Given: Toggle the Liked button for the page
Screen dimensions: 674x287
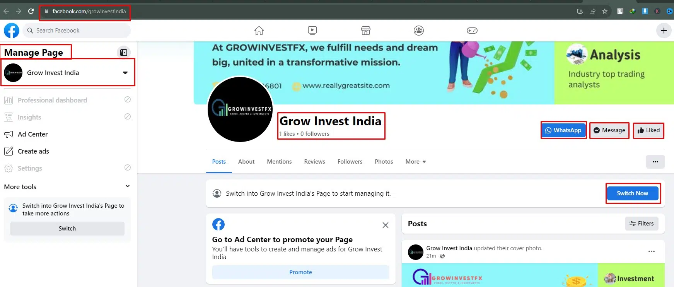Looking at the screenshot, I should (648, 130).
